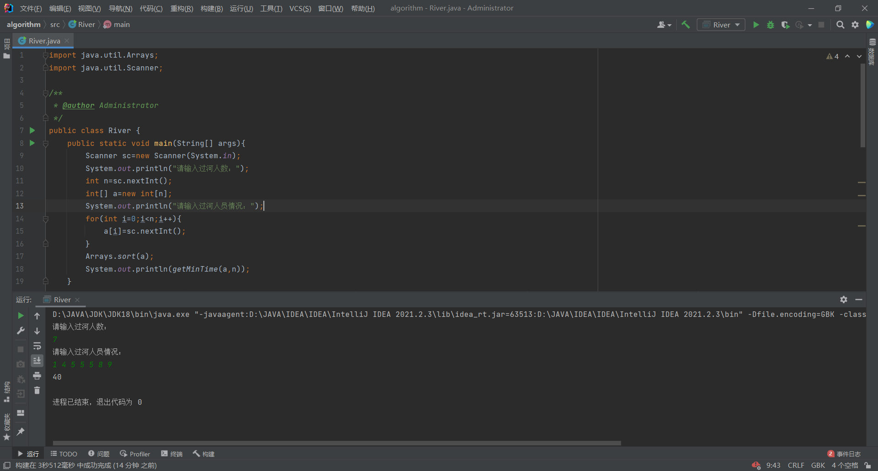Open the 问题 problems tool window

[99, 454]
